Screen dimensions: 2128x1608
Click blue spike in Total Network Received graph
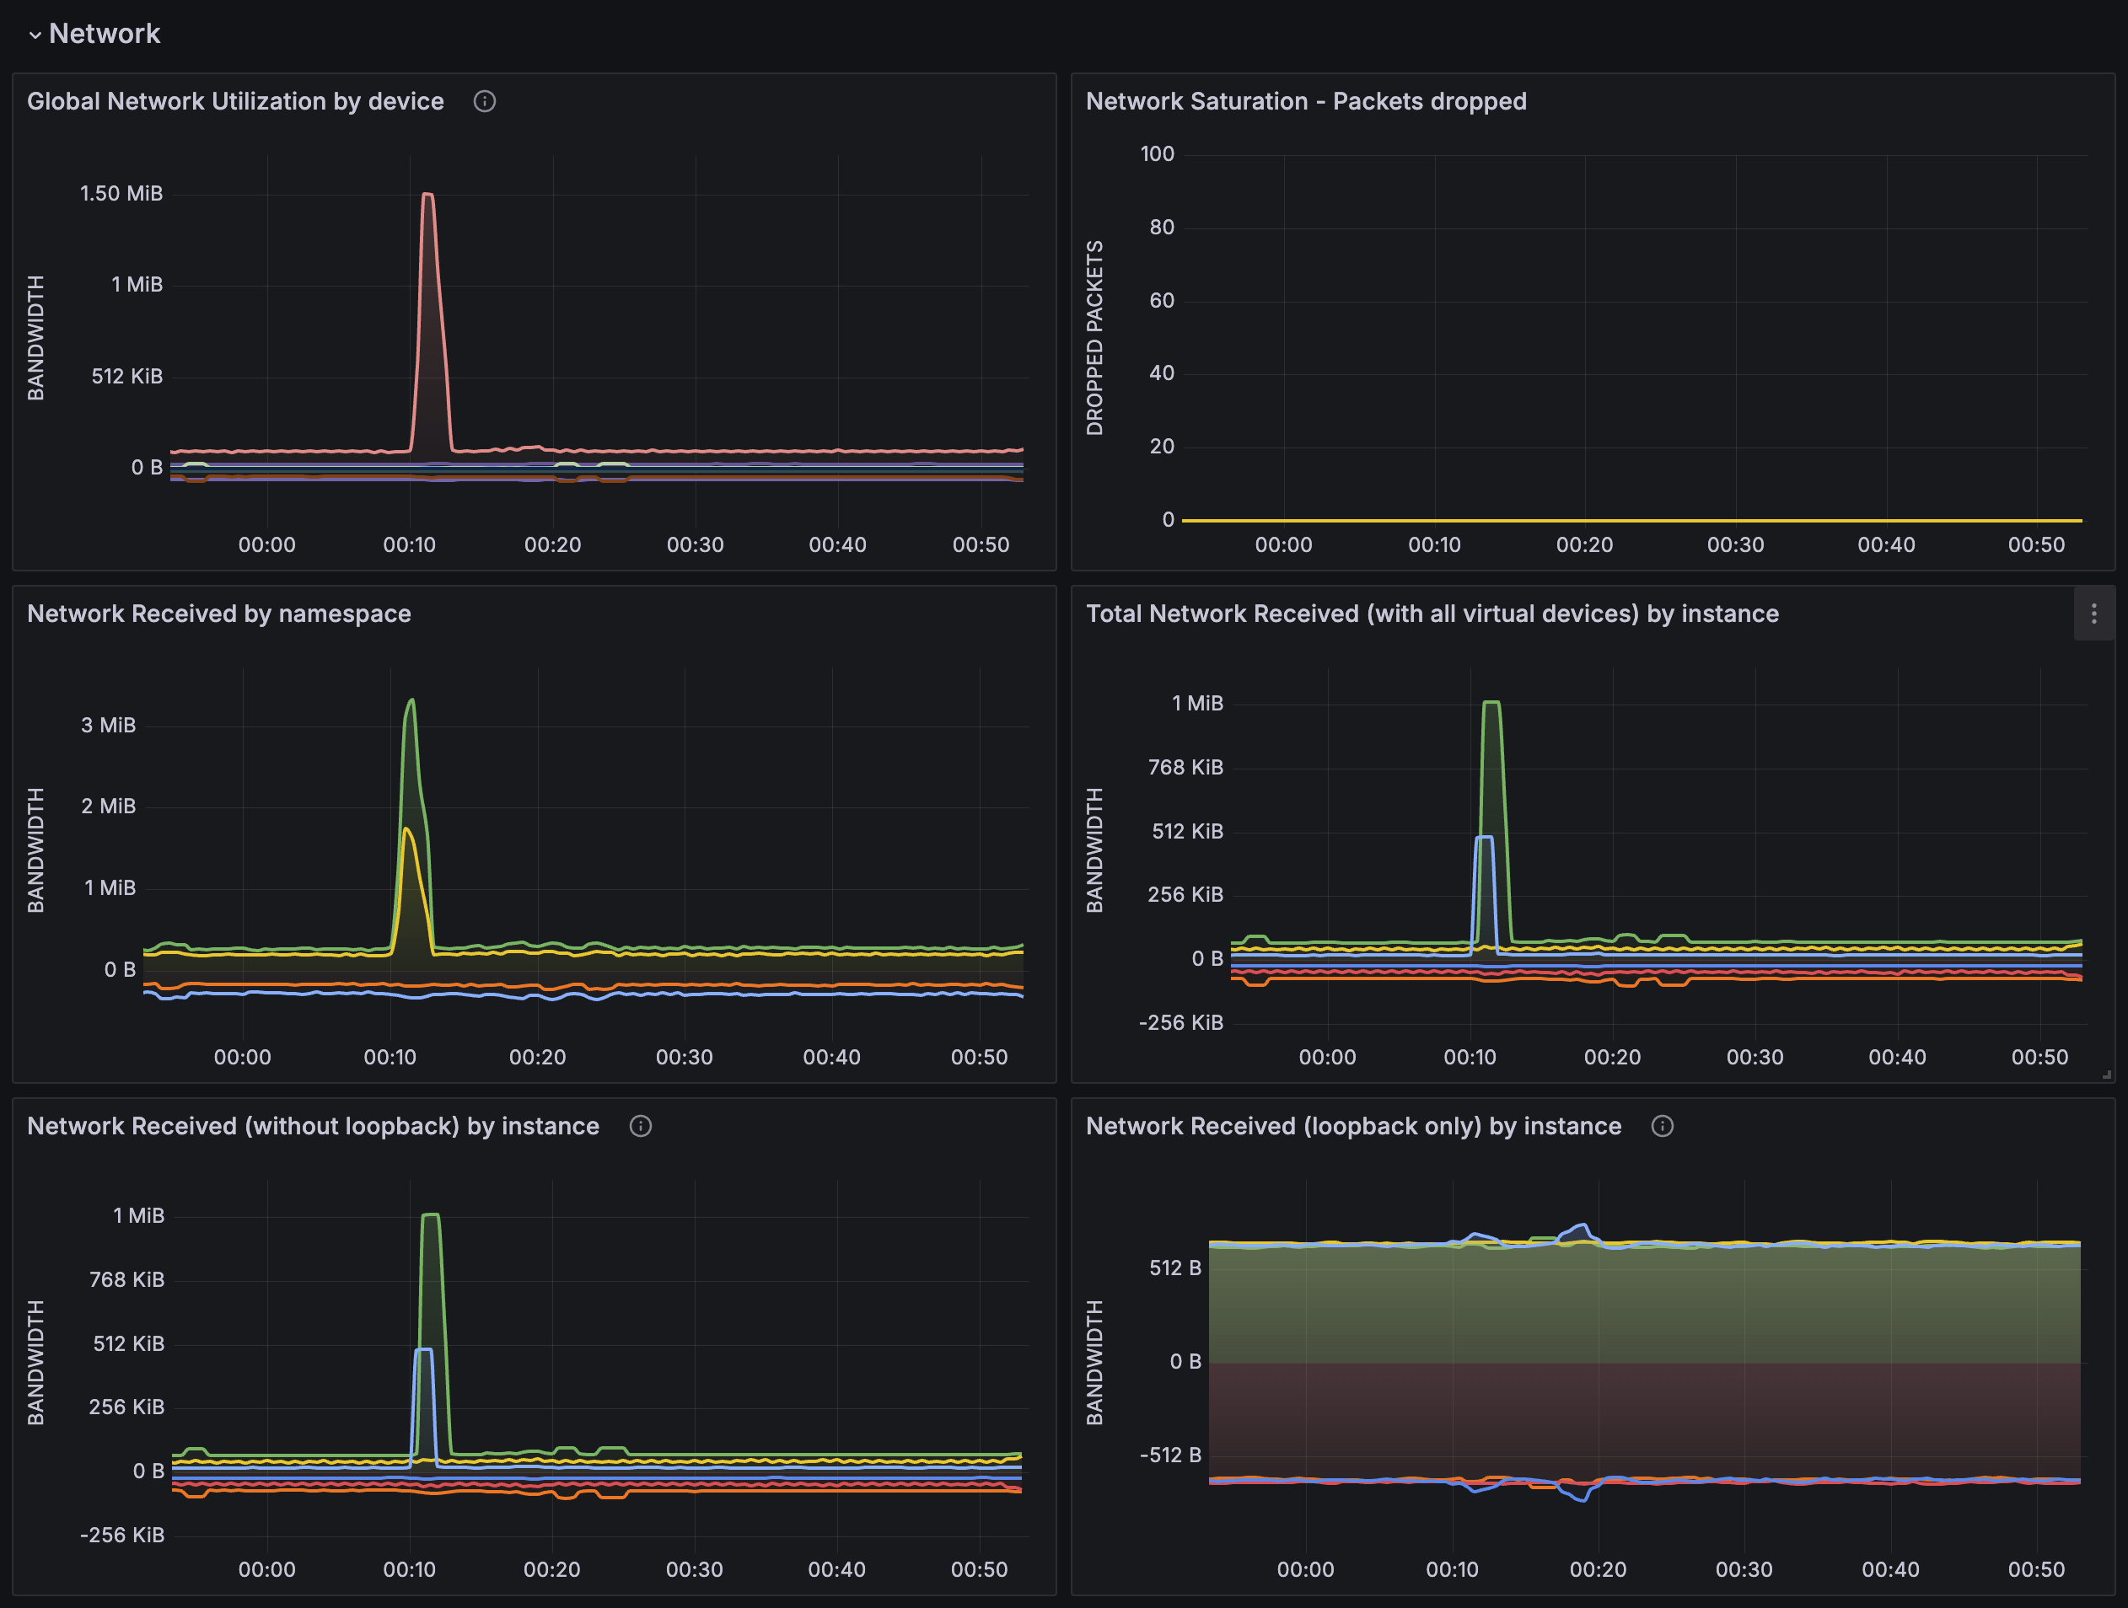[1483, 838]
